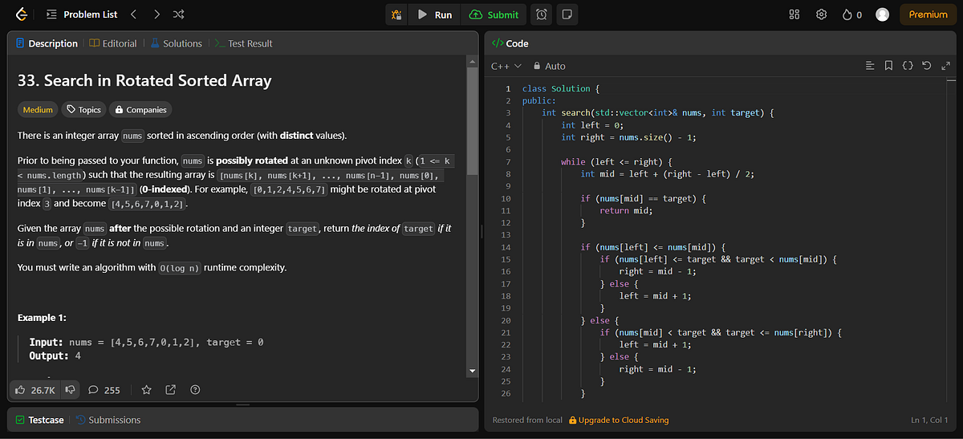Screen dimensions: 963x439
Task: Click the Premium button
Action: coord(928,14)
